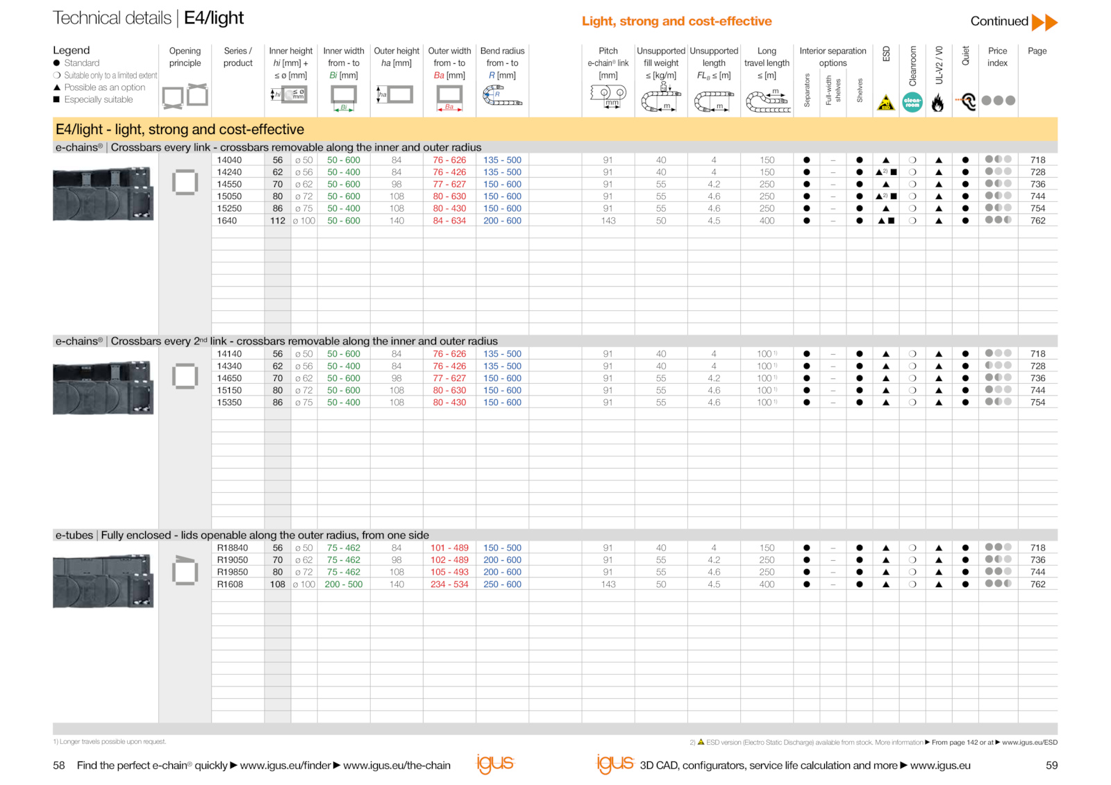
Task: Click the Quiet ear icon
Action: [x=965, y=102]
